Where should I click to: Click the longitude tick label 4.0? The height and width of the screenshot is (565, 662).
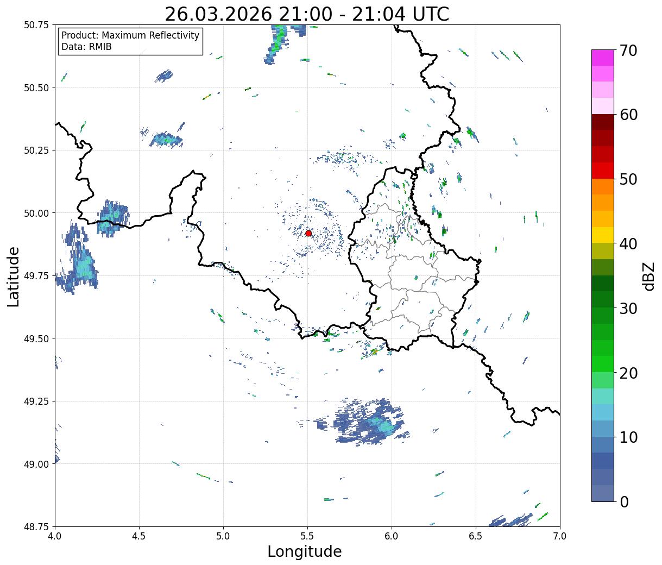[x=55, y=536]
